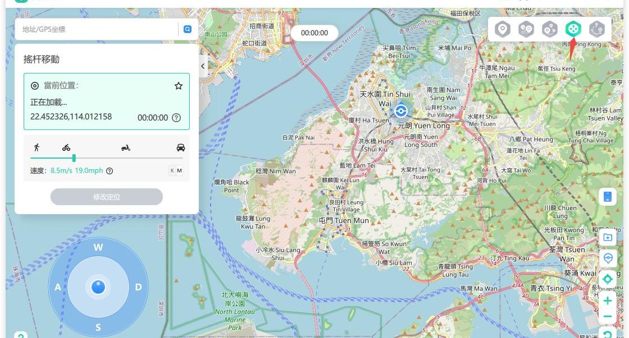Click the blue phone device icon

click(607, 196)
